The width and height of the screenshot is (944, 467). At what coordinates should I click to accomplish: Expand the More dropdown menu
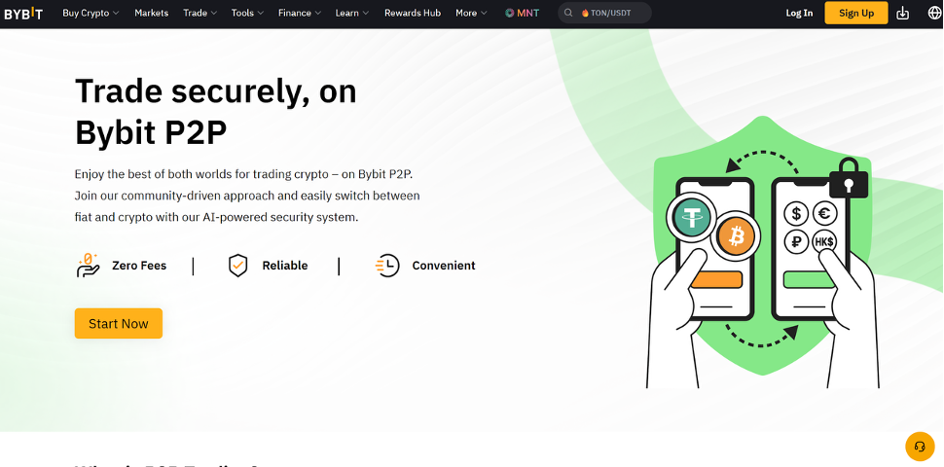pos(471,13)
